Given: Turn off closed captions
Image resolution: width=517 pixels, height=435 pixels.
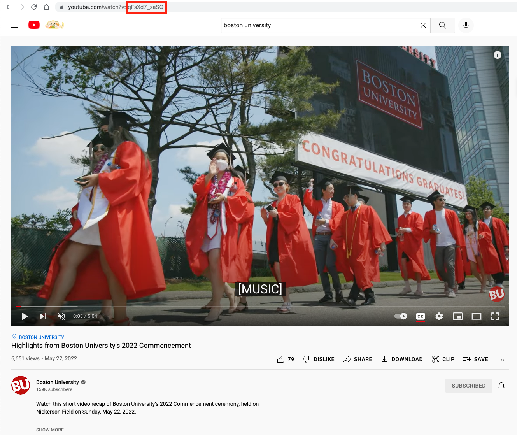Looking at the screenshot, I should tap(421, 316).
